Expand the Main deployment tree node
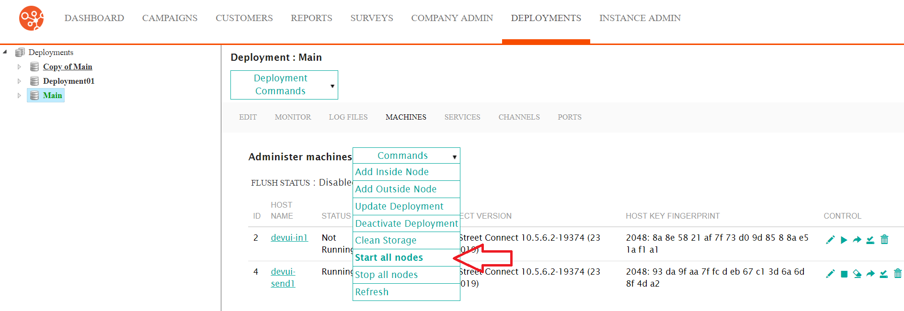 click(x=19, y=95)
